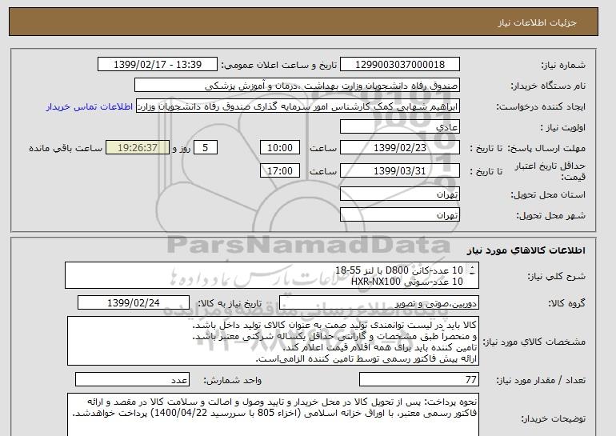616x436 pixels.
Task: Click the buyer notes text area نحوه پرداخت
Action: (273, 414)
